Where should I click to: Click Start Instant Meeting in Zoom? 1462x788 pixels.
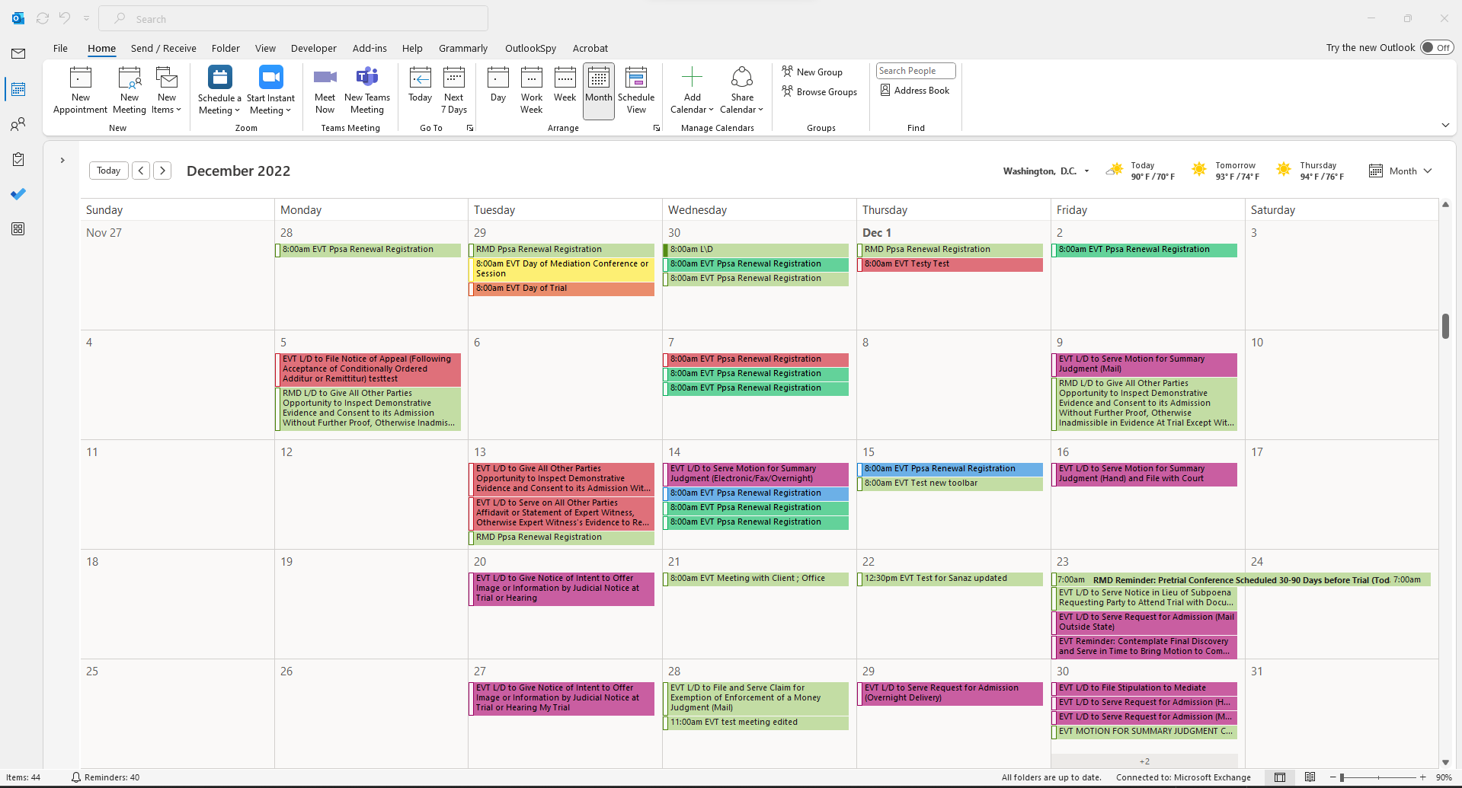coord(270,91)
